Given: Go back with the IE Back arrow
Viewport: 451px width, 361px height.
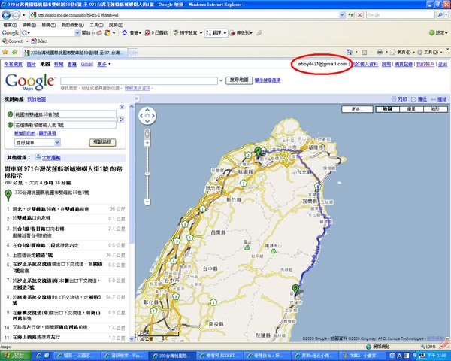Looking at the screenshot, I should [6, 15].
